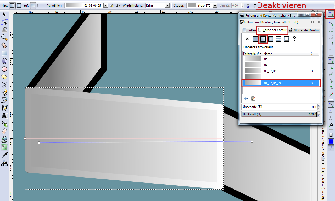Select the Node edit tool

[x=4, y=22]
